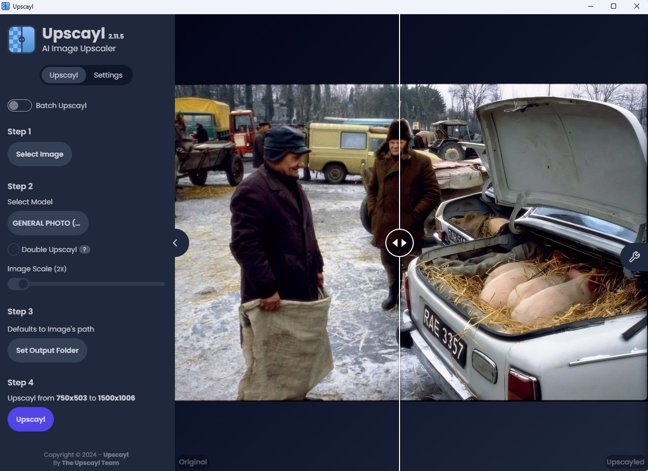The height and width of the screenshot is (471, 648).
Task: Open The Upscayl Team link
Action: (x=90, y=462)
